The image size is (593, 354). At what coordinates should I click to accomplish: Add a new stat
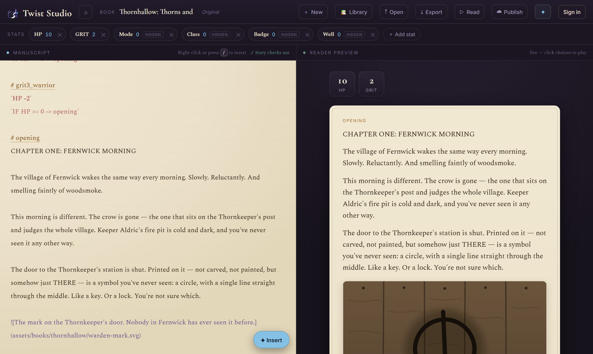[x=402, y=34]
